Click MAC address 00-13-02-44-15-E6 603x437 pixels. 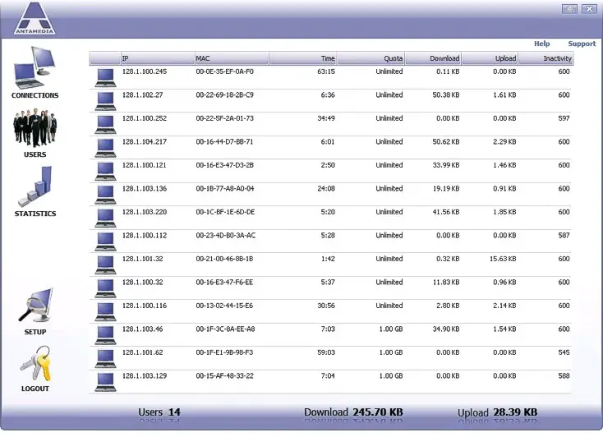[224, 306]
